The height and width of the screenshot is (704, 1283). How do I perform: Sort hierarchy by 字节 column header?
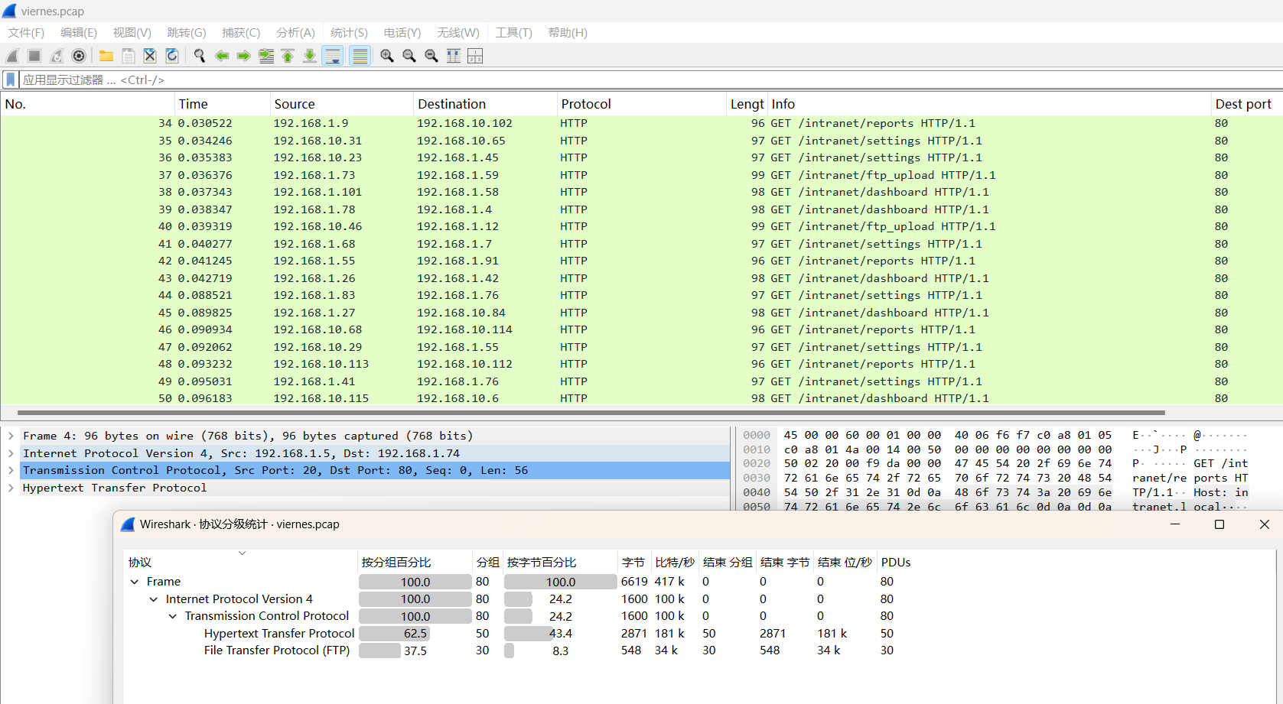tap(633, 563)
